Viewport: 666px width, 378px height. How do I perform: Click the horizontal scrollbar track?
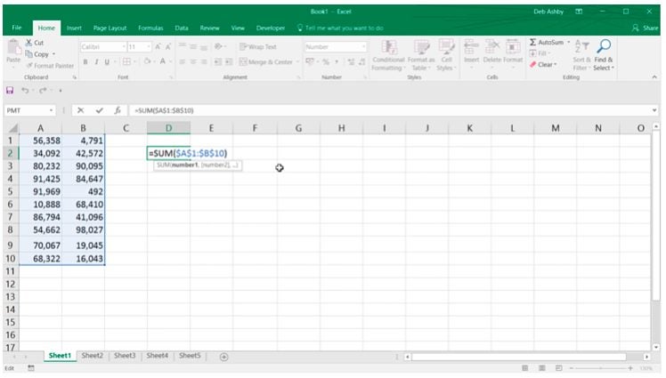tap(527, 357)
